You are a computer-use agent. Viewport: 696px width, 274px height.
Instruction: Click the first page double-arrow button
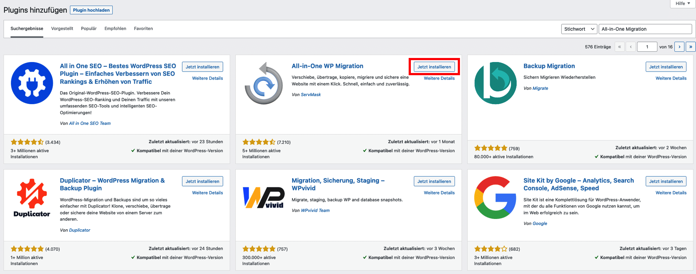click(x=619, y=47)
